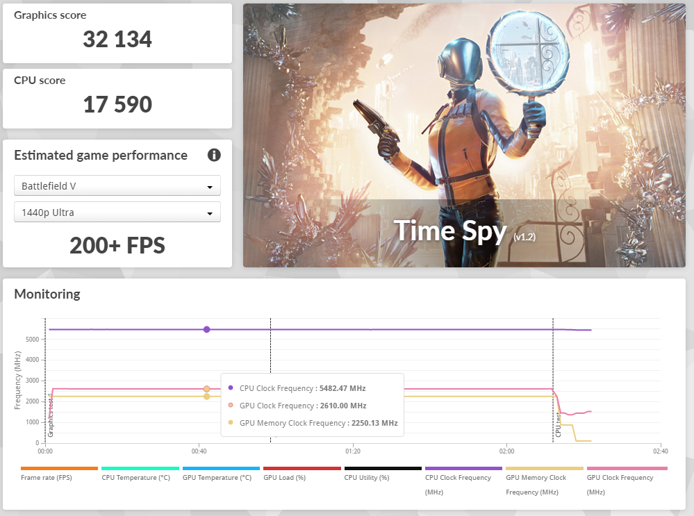Click the pink GPU Clock Frequency color bar
The width and height of the screenshot is (694, 516).
pyautogui.click(x=627, y=468)
